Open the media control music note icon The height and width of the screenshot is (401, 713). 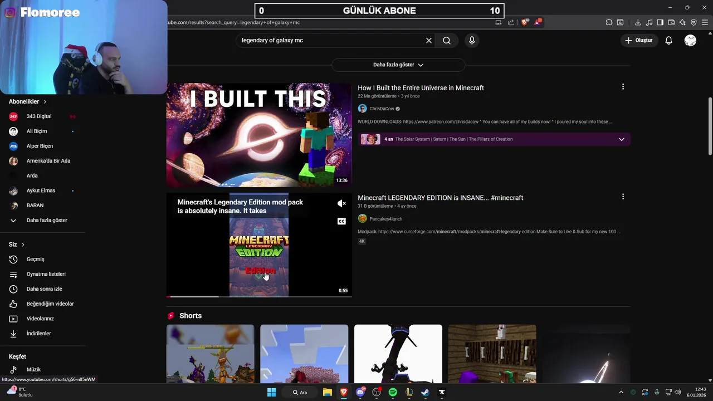(x=649, y=22)
